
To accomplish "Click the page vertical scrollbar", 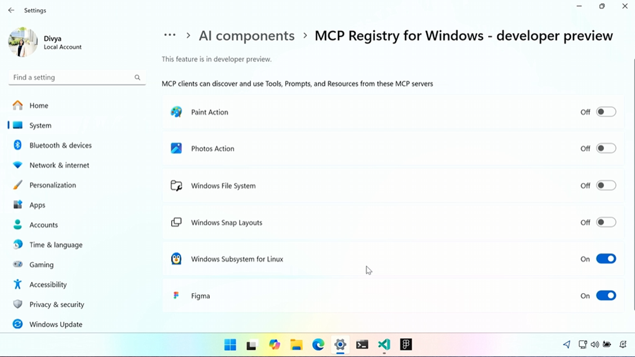I will tap(633, 184).
